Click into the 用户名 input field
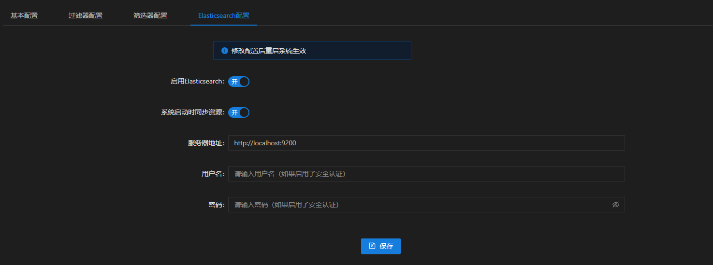 (425, 174)
